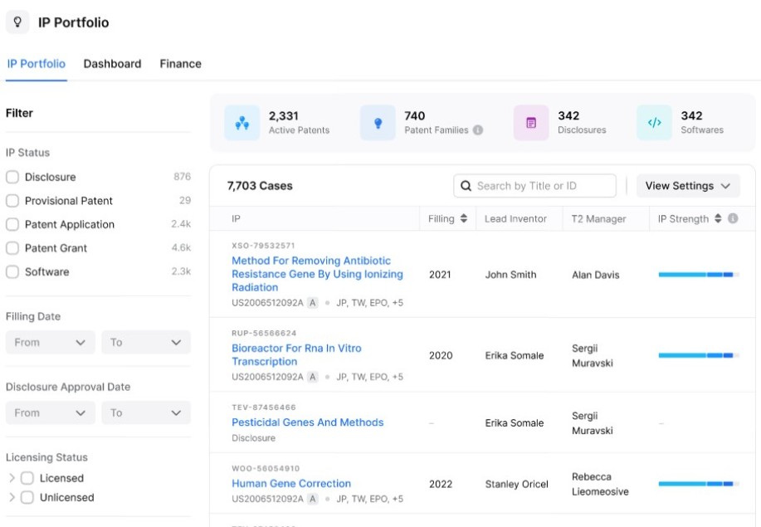
Task: Open Disclosure Approval Date From dropdown
Action: 51,413
